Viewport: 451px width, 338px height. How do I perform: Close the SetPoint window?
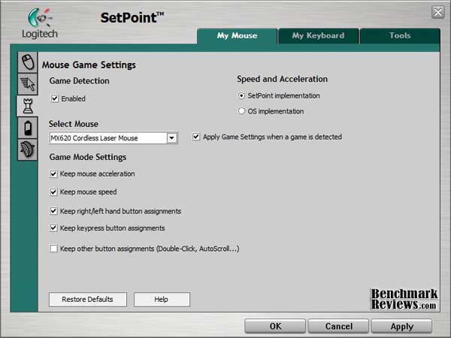[438, 12]
